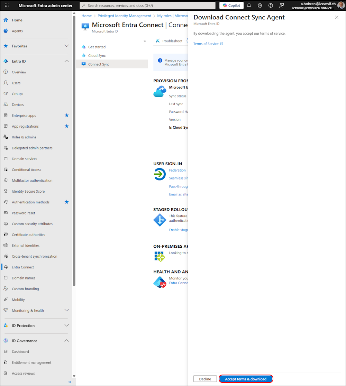Click the Copilot button

231,6
